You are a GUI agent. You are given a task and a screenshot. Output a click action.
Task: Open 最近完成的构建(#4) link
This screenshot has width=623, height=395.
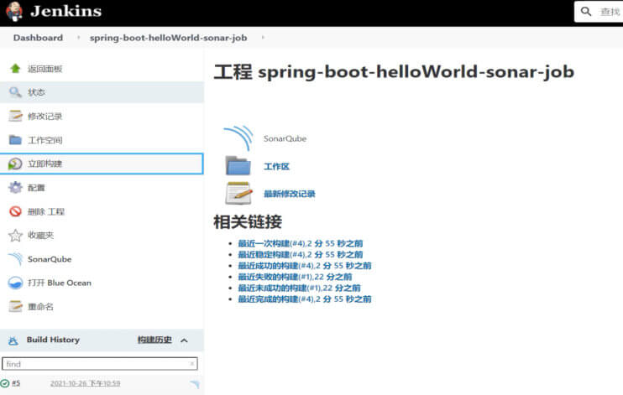point(305,299)
